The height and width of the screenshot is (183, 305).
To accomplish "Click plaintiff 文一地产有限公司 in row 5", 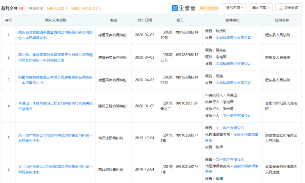I will click(230, 128).
